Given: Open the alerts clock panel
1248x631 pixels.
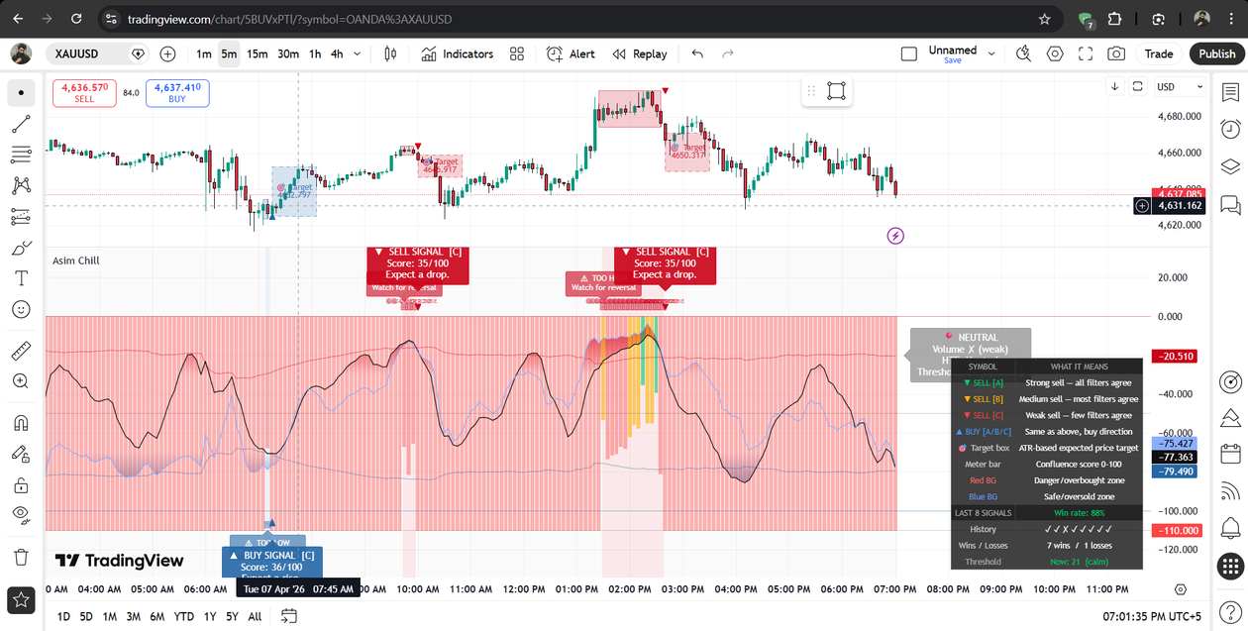Looking at the screenshot, I should (x=1231, y=129).
